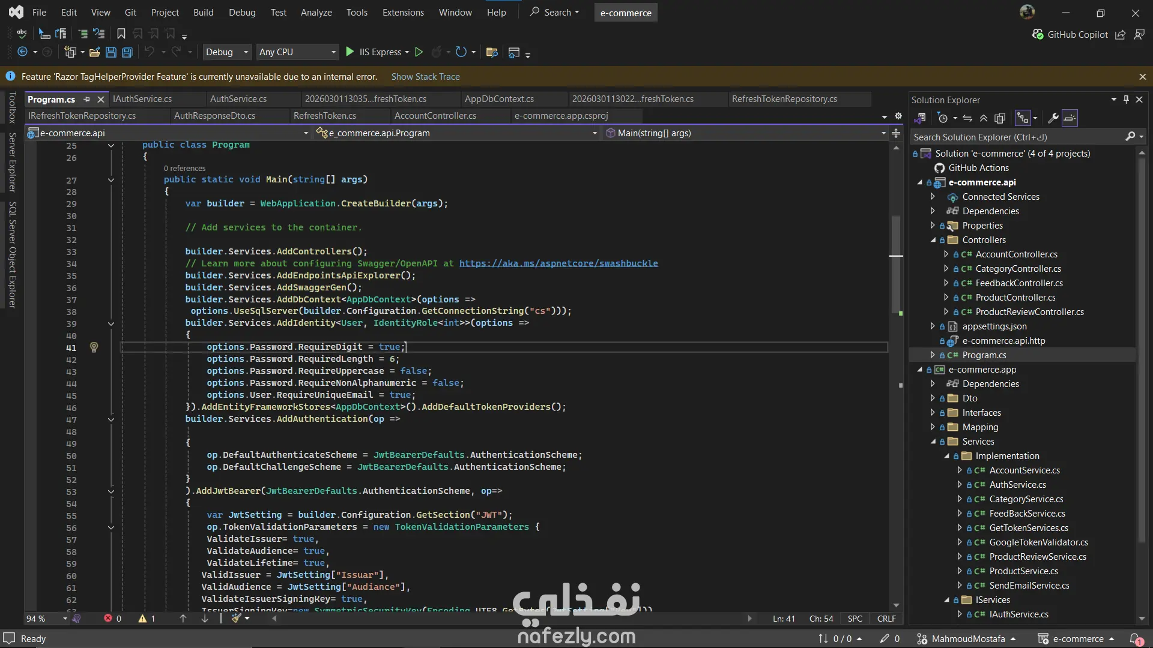Click Collapse All in Solution Explorer toolbar
Viewport: 1153px width, 648px height.
click(x=984, y=118)
